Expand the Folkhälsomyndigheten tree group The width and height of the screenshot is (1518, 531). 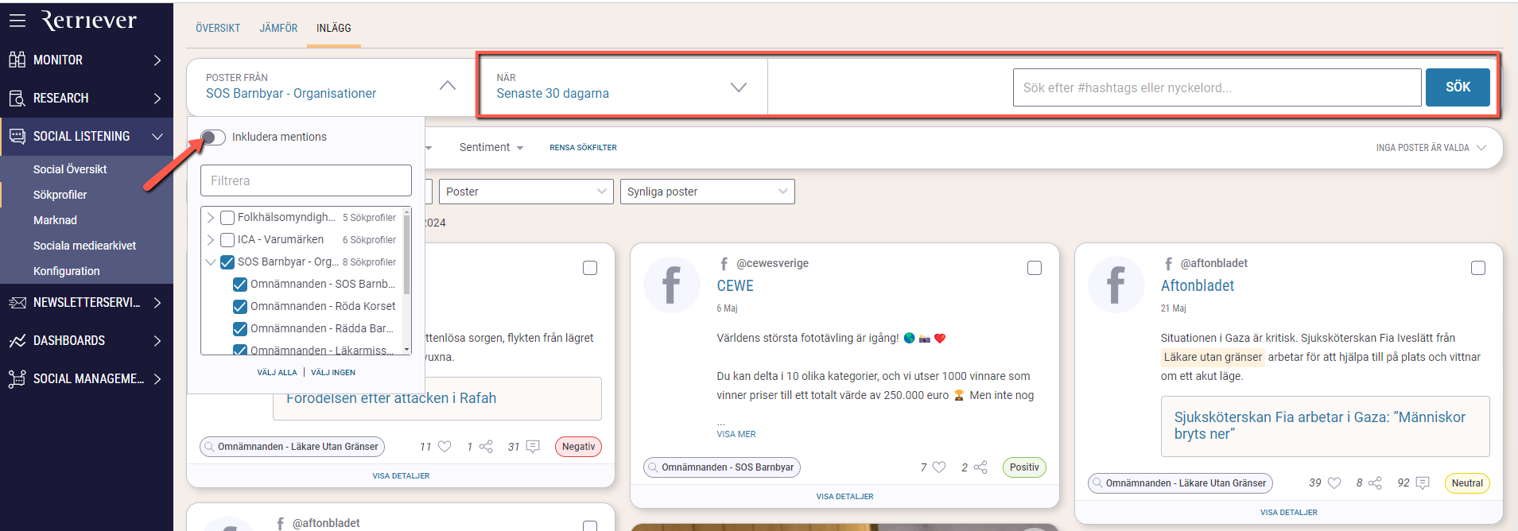pyautogui.click(x=210, y=217)
